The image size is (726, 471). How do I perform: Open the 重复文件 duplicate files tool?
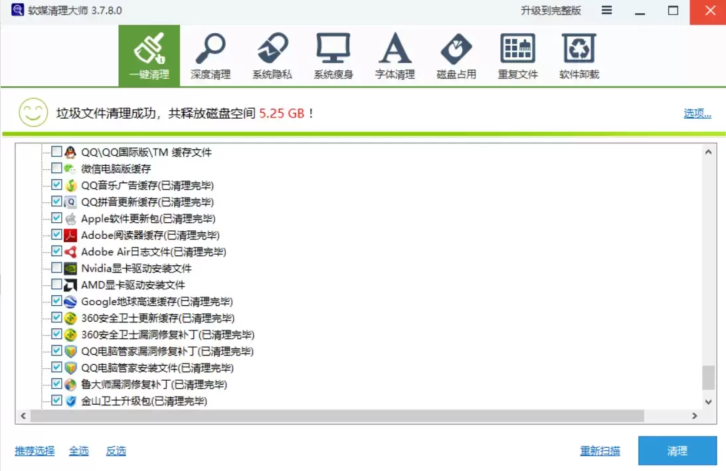(x=517, y=56)
